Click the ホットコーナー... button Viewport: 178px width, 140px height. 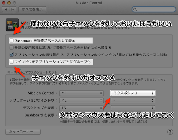(23, 132)
